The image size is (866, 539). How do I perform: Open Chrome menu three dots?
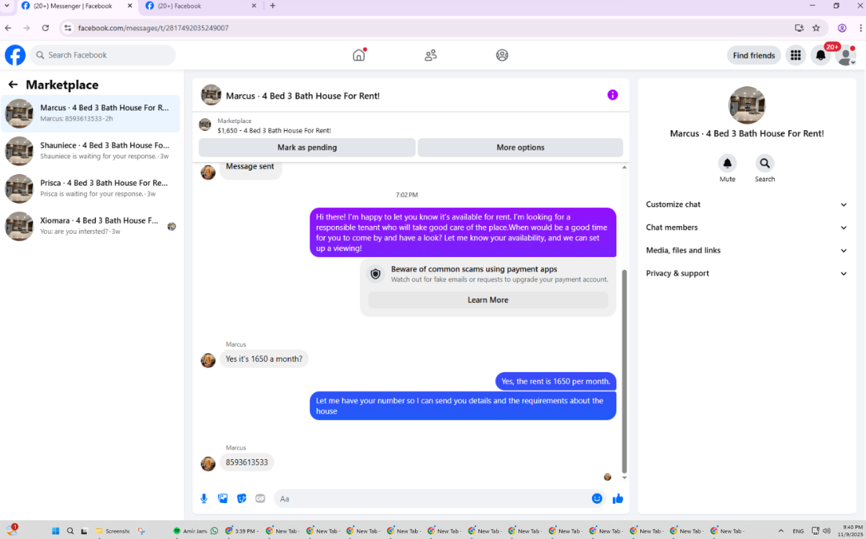[x=860, y=28]
